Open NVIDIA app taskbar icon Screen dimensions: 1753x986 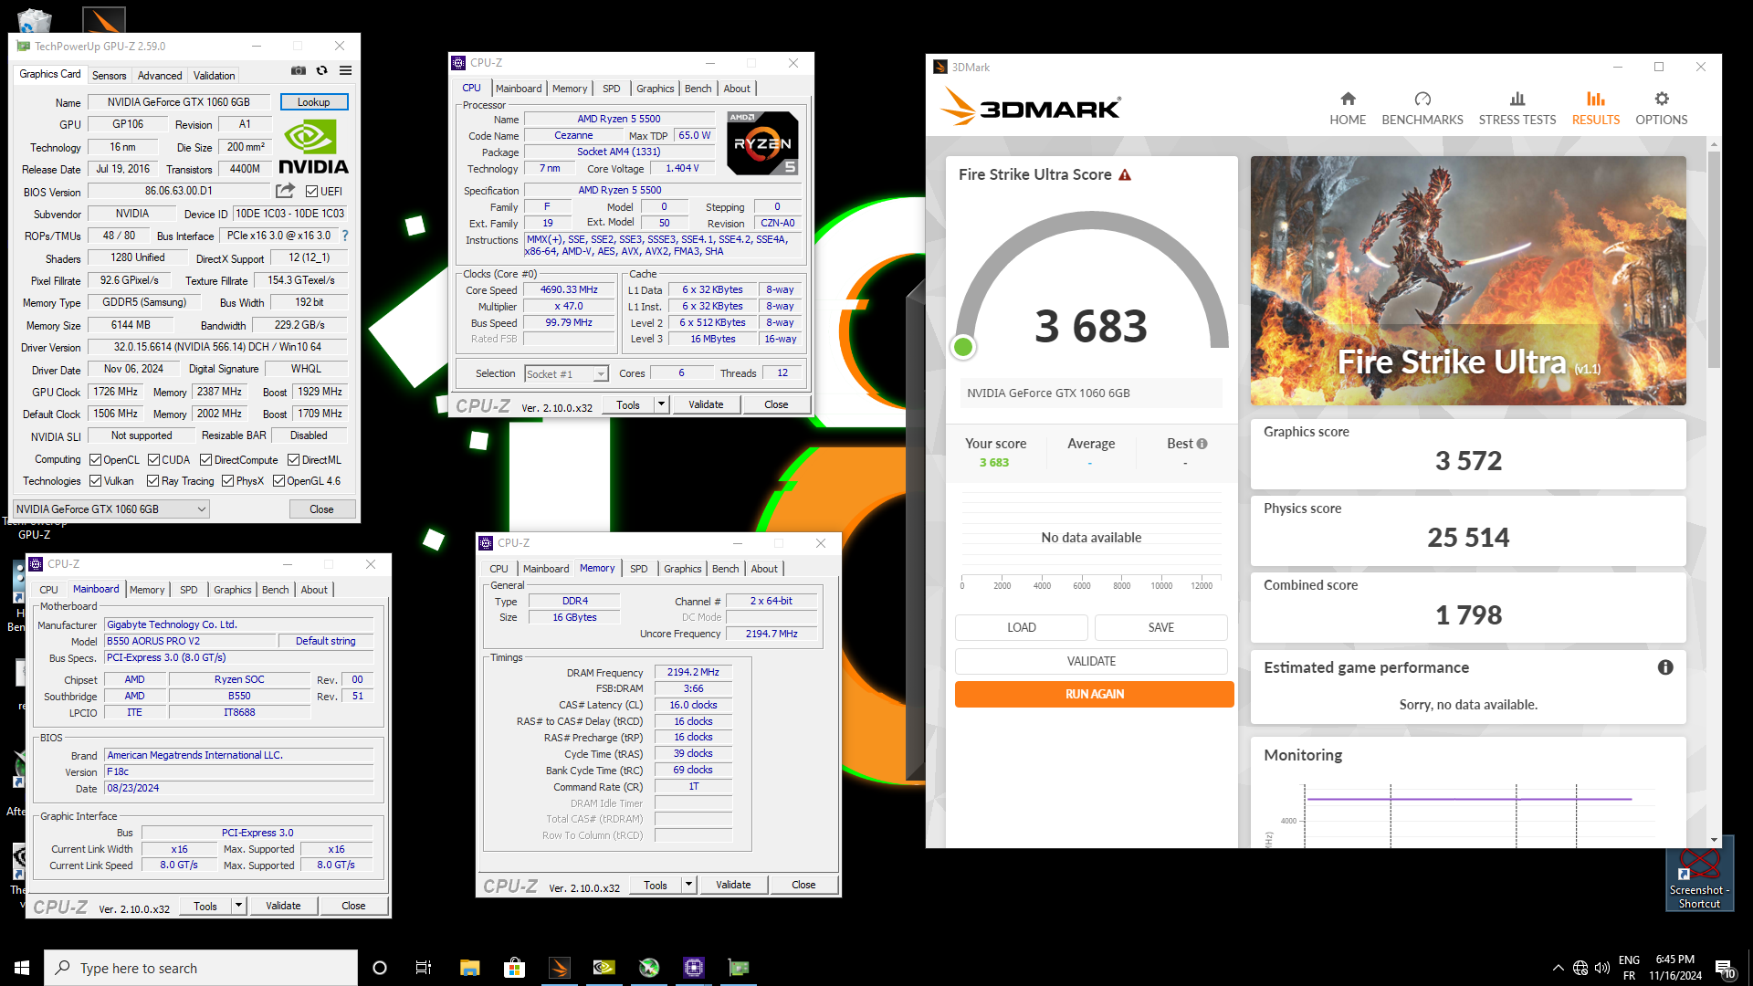(x=604, y=968)
